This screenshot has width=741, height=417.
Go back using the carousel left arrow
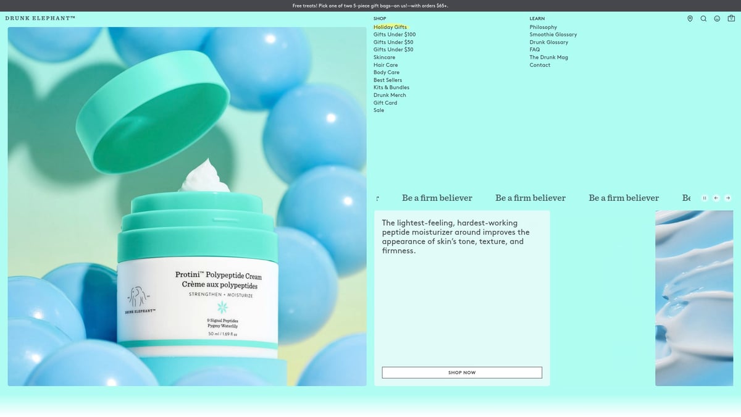coord(716,198)
